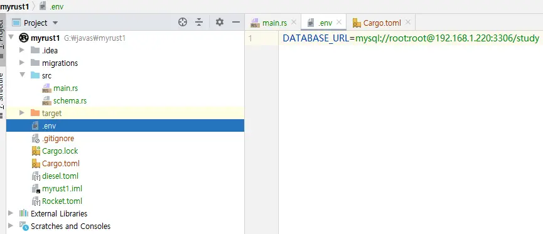543x234 pixels.
Task: Select .gitignore in the project tree
Action: [58, 138]
